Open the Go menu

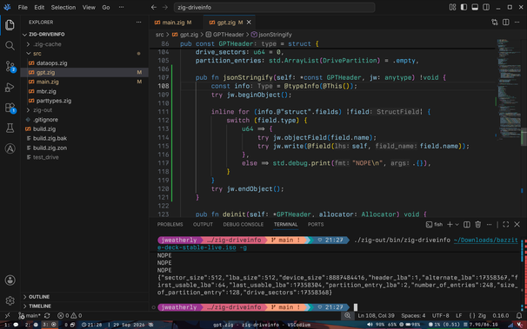click(106, 7)
